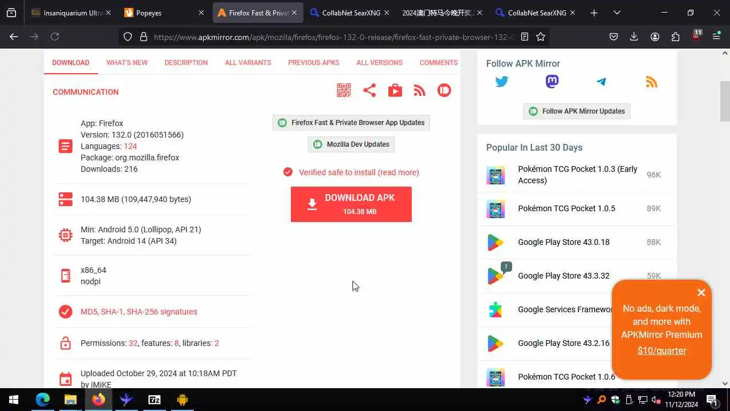Open the WHAT'S NEW section tab

[x=127, y=63]
